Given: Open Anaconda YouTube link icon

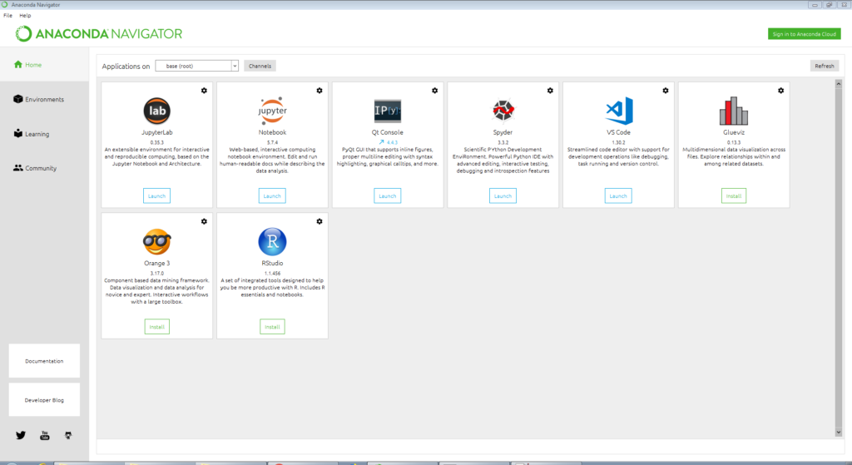Looking at the screenshot, I should pyautogui.click(x=45, y=435).
